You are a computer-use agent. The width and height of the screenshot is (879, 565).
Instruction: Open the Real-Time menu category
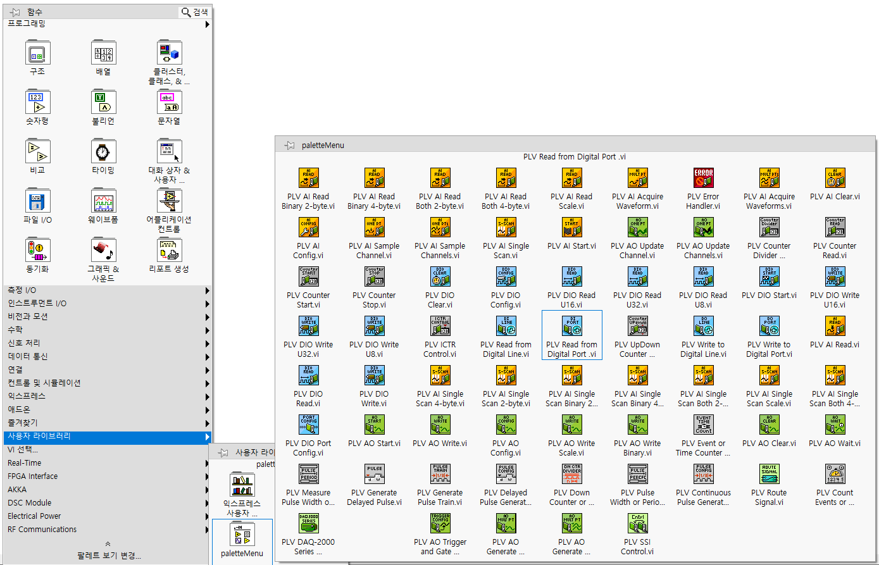(x=108, y=463)
